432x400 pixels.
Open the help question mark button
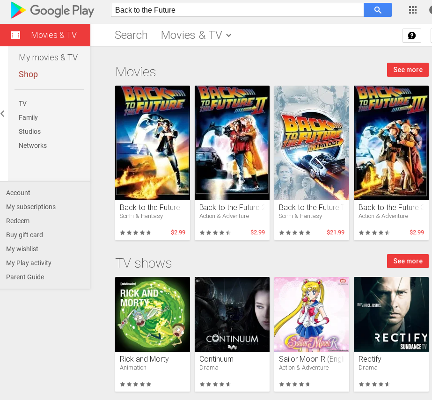click(x=411, y=36)
